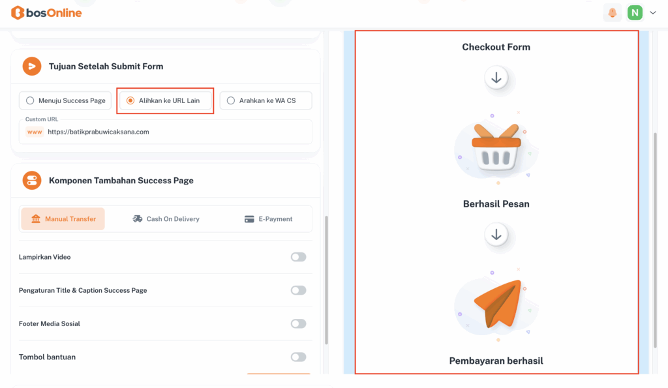The width and height of the screenshot is (668, 388).
Task: Click the green N profile avatar
Action: click(635, 12)
